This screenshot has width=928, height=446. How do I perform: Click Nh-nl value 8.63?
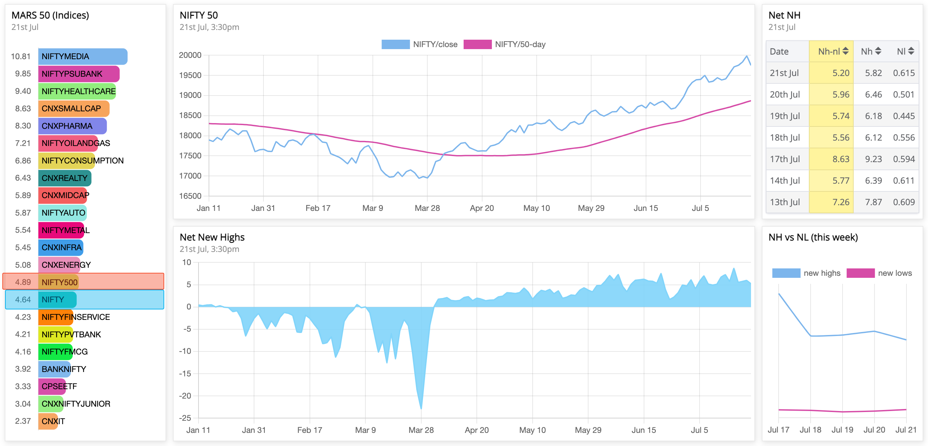tap(841, 159)
